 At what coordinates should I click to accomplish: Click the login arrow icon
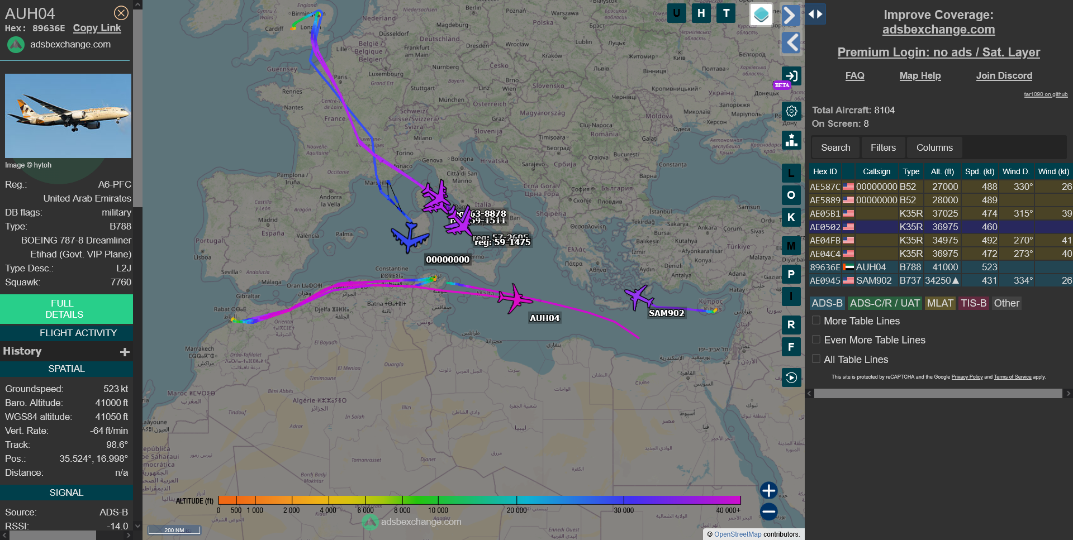[791, 76]
